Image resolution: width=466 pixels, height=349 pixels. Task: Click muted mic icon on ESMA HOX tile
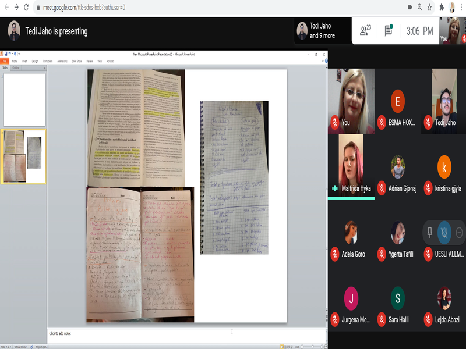pyautogui.click(x=382, y=123)
